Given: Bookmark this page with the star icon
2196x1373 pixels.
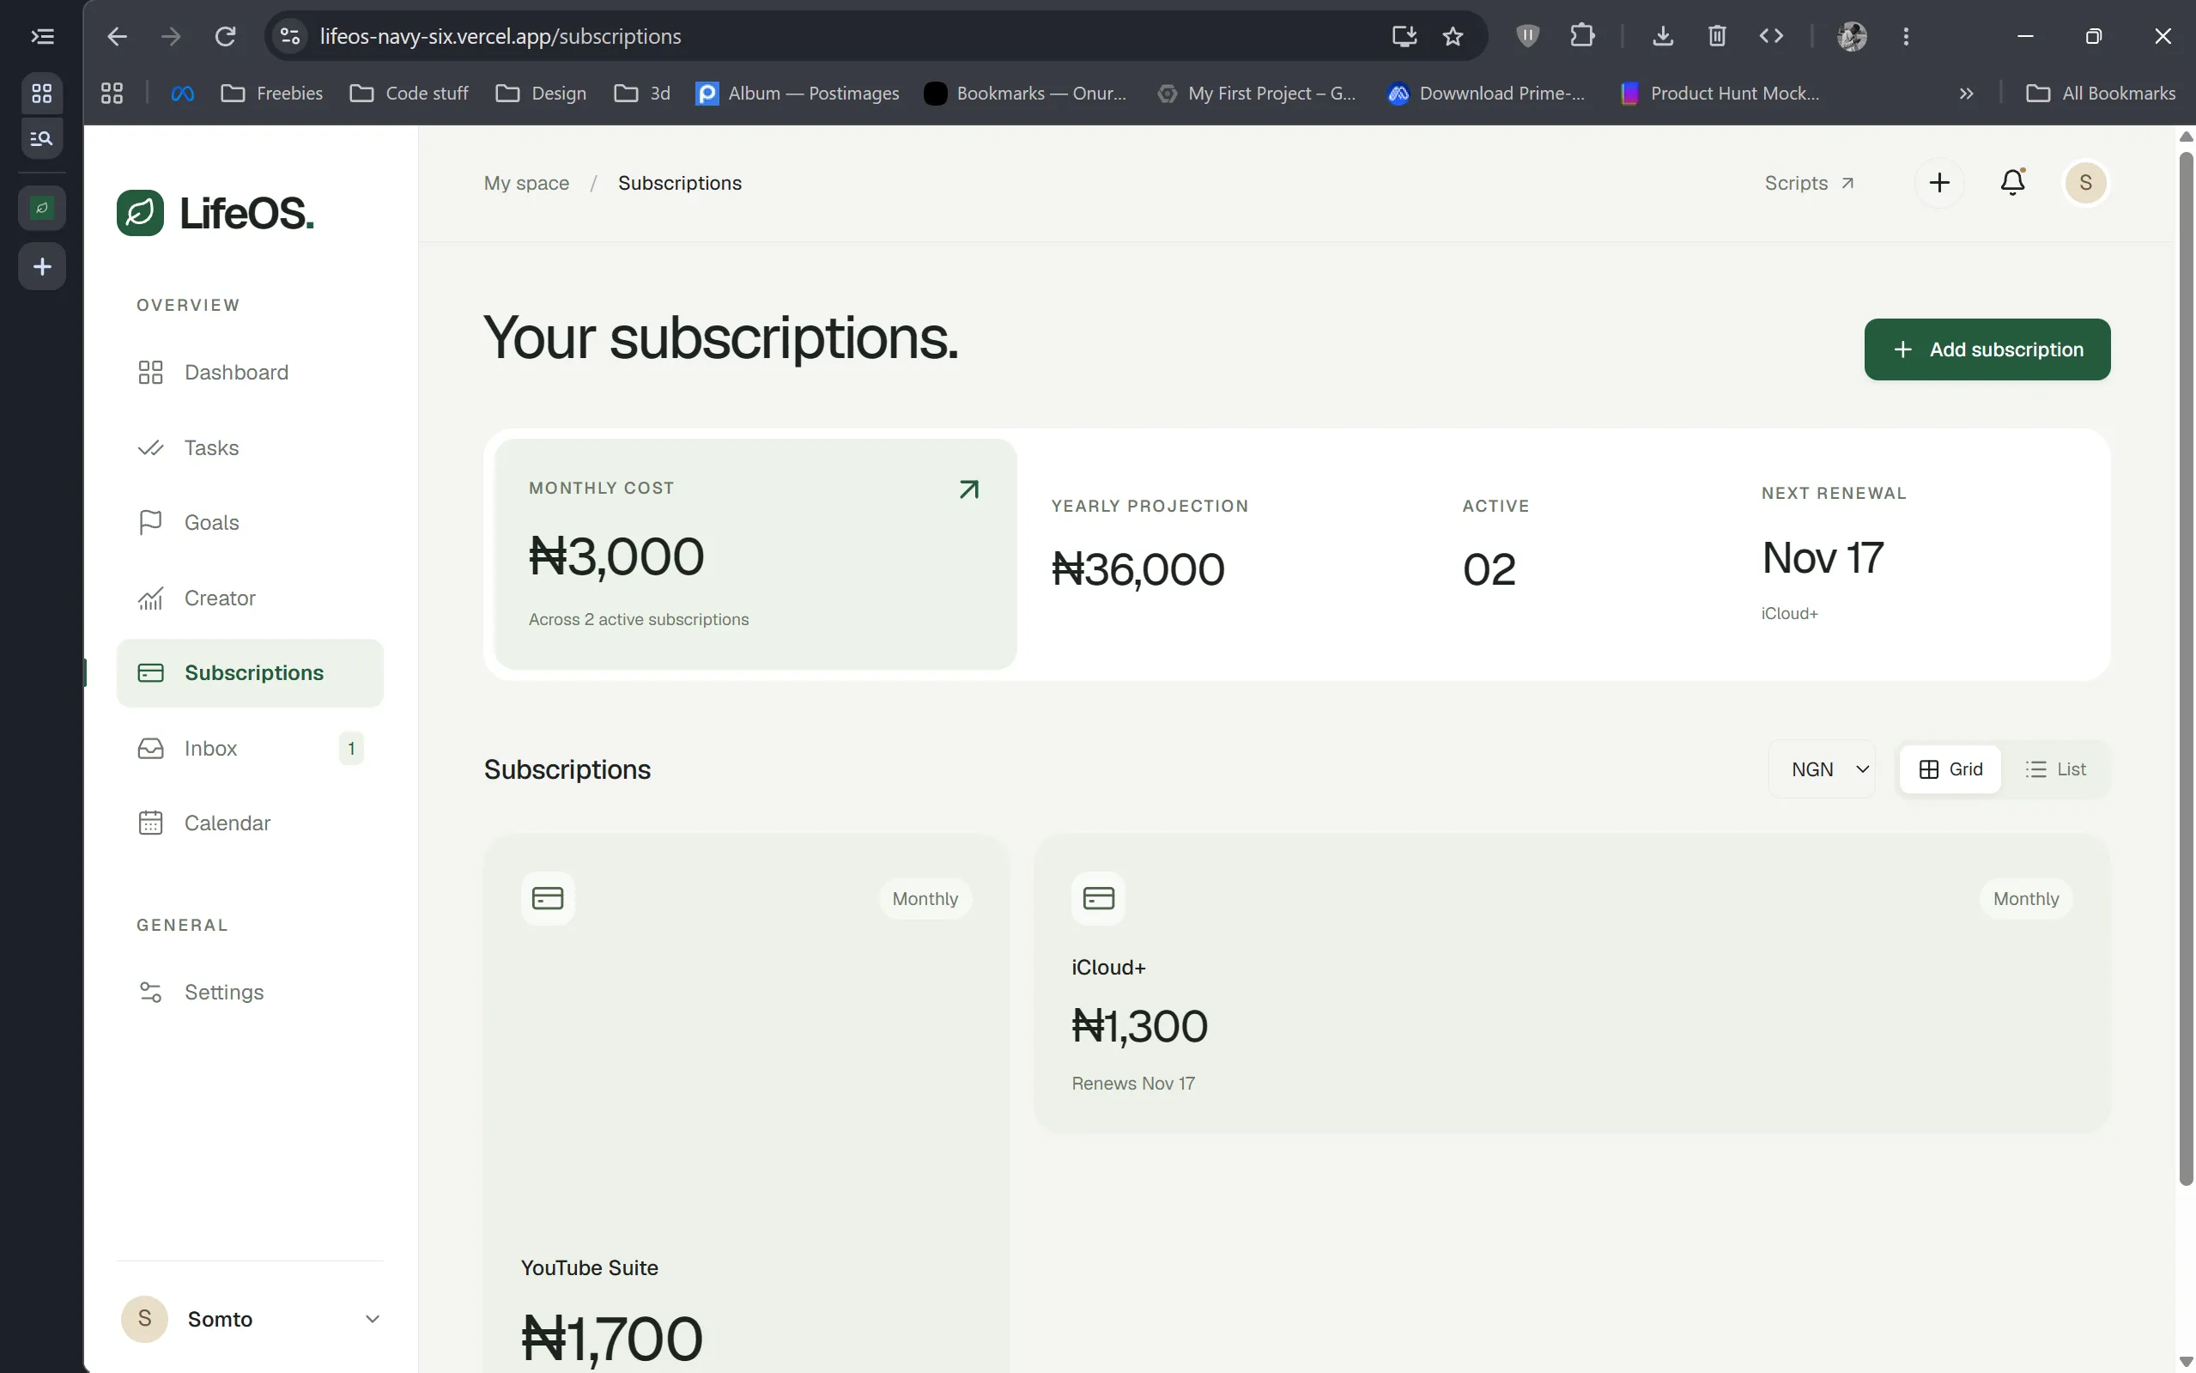Looking at the screenshot, I should pos(1453,36).
